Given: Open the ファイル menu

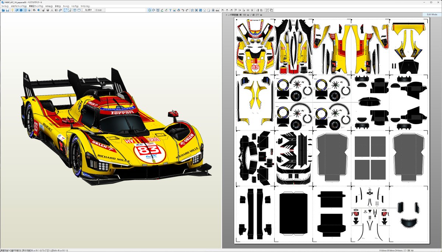Looking at the screenshot, I should [x=5, y=6].
